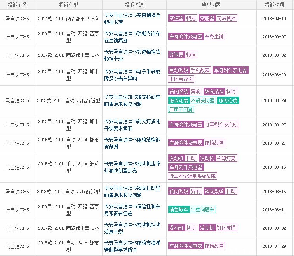Click 2013款 两驱舒适型 cell in the 2018-08-15 row

click(x=68, y=192)
